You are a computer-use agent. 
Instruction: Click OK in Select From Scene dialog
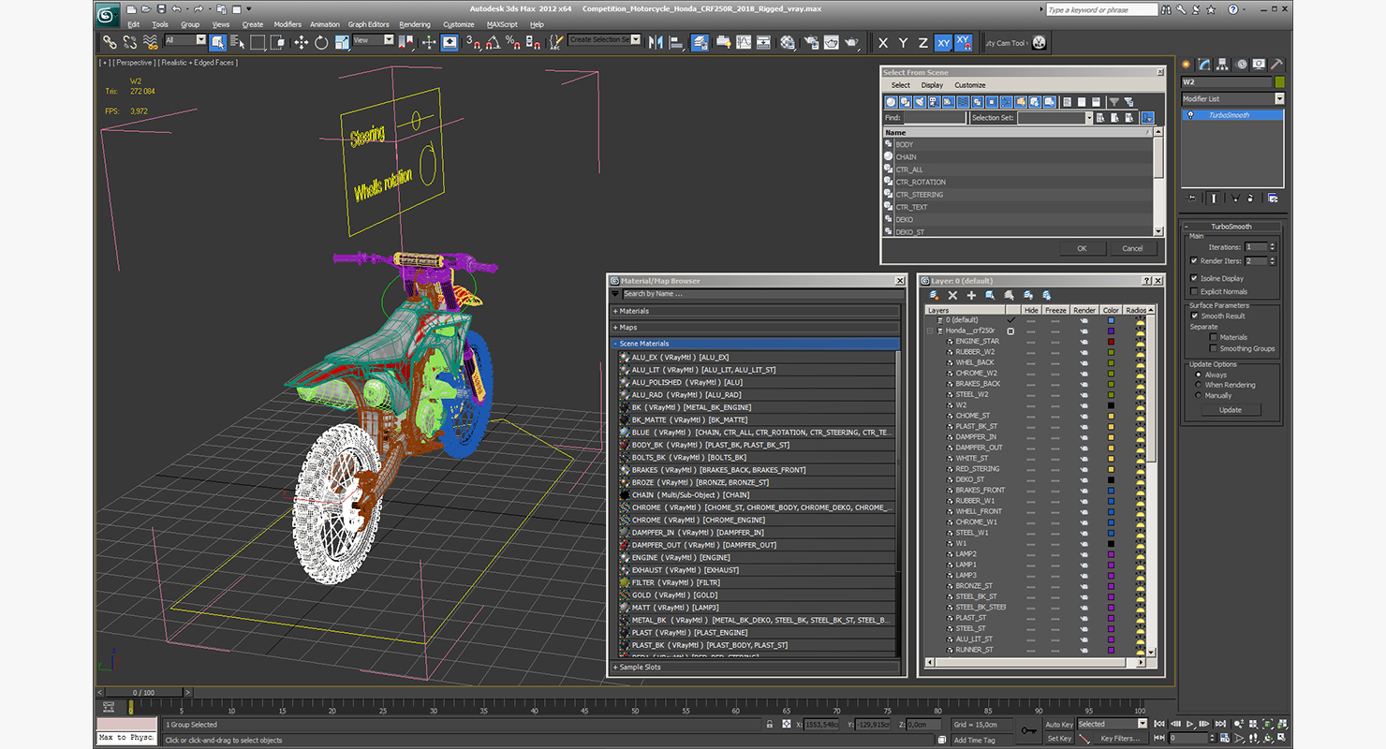pyautogui.click(x=1082, y=248)
